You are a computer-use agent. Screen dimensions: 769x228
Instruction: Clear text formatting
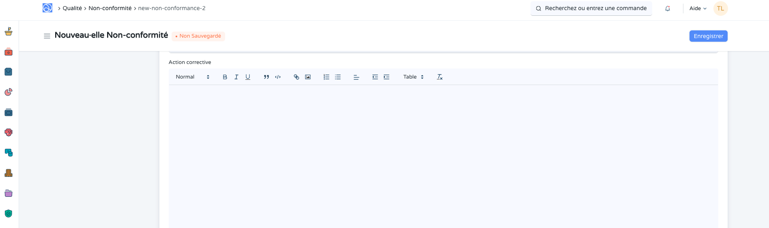(440, 77)
